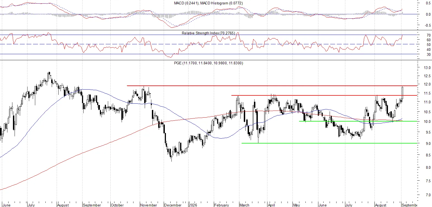This screenshot has width=432, height=207.
Task: Click the MACD indicator title label
Action: point(208,3)
